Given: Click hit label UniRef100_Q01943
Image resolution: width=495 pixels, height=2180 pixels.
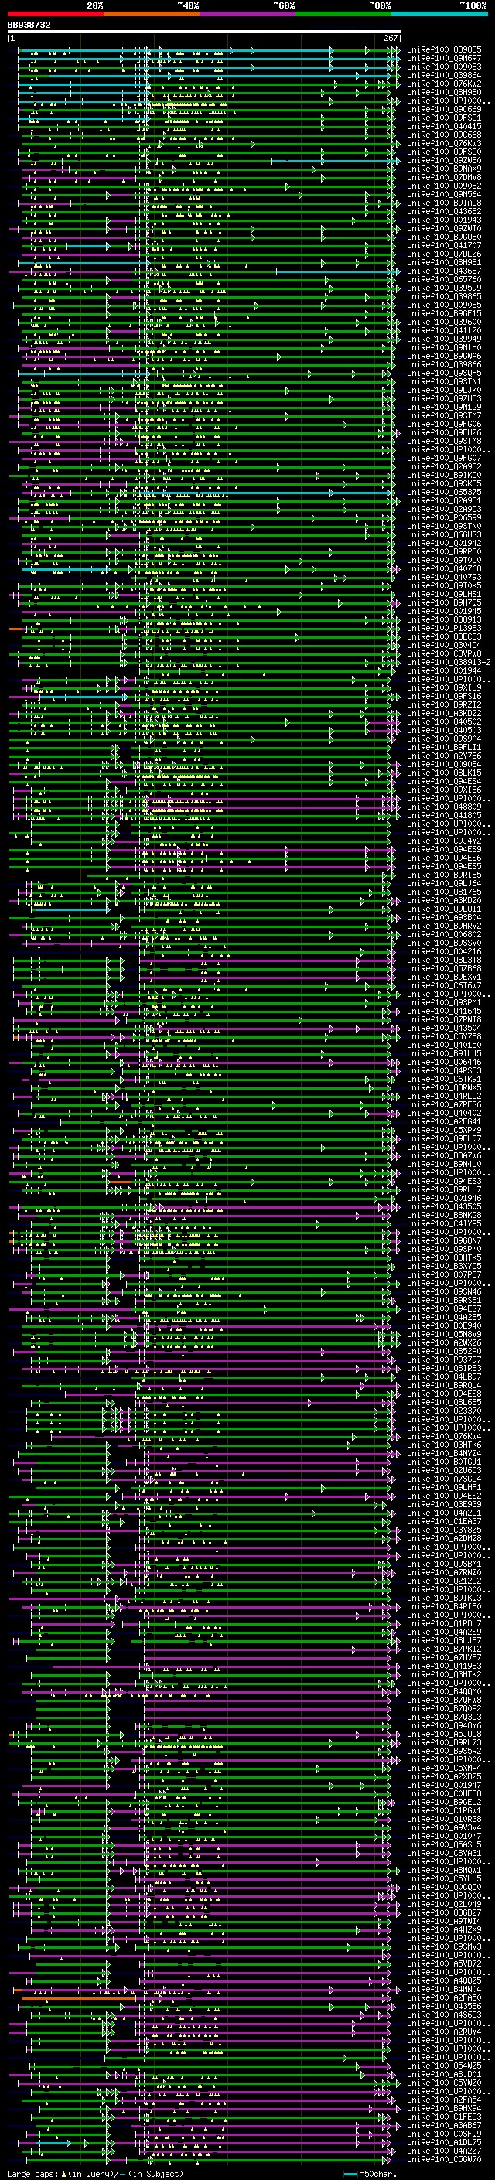Looking at the screenshot, I should click(x=444, y=220).
